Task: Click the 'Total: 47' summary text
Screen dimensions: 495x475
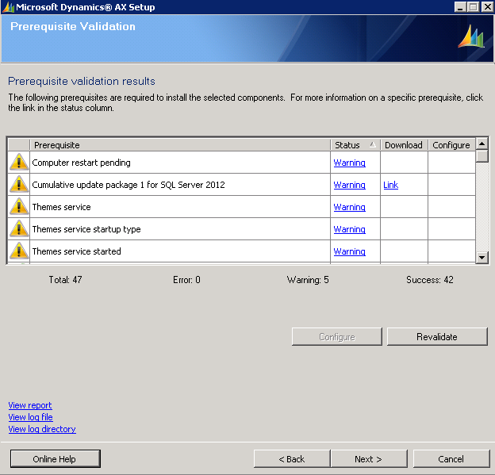Action: [x=65, y=280]
